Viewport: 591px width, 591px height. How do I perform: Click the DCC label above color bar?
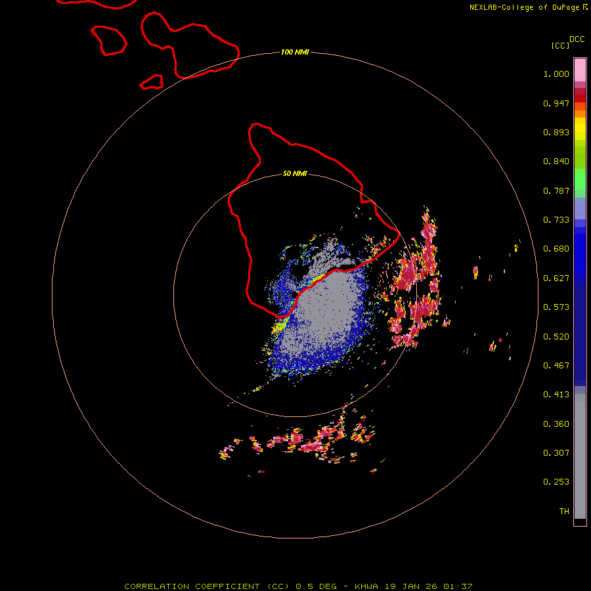pos(577,39)
